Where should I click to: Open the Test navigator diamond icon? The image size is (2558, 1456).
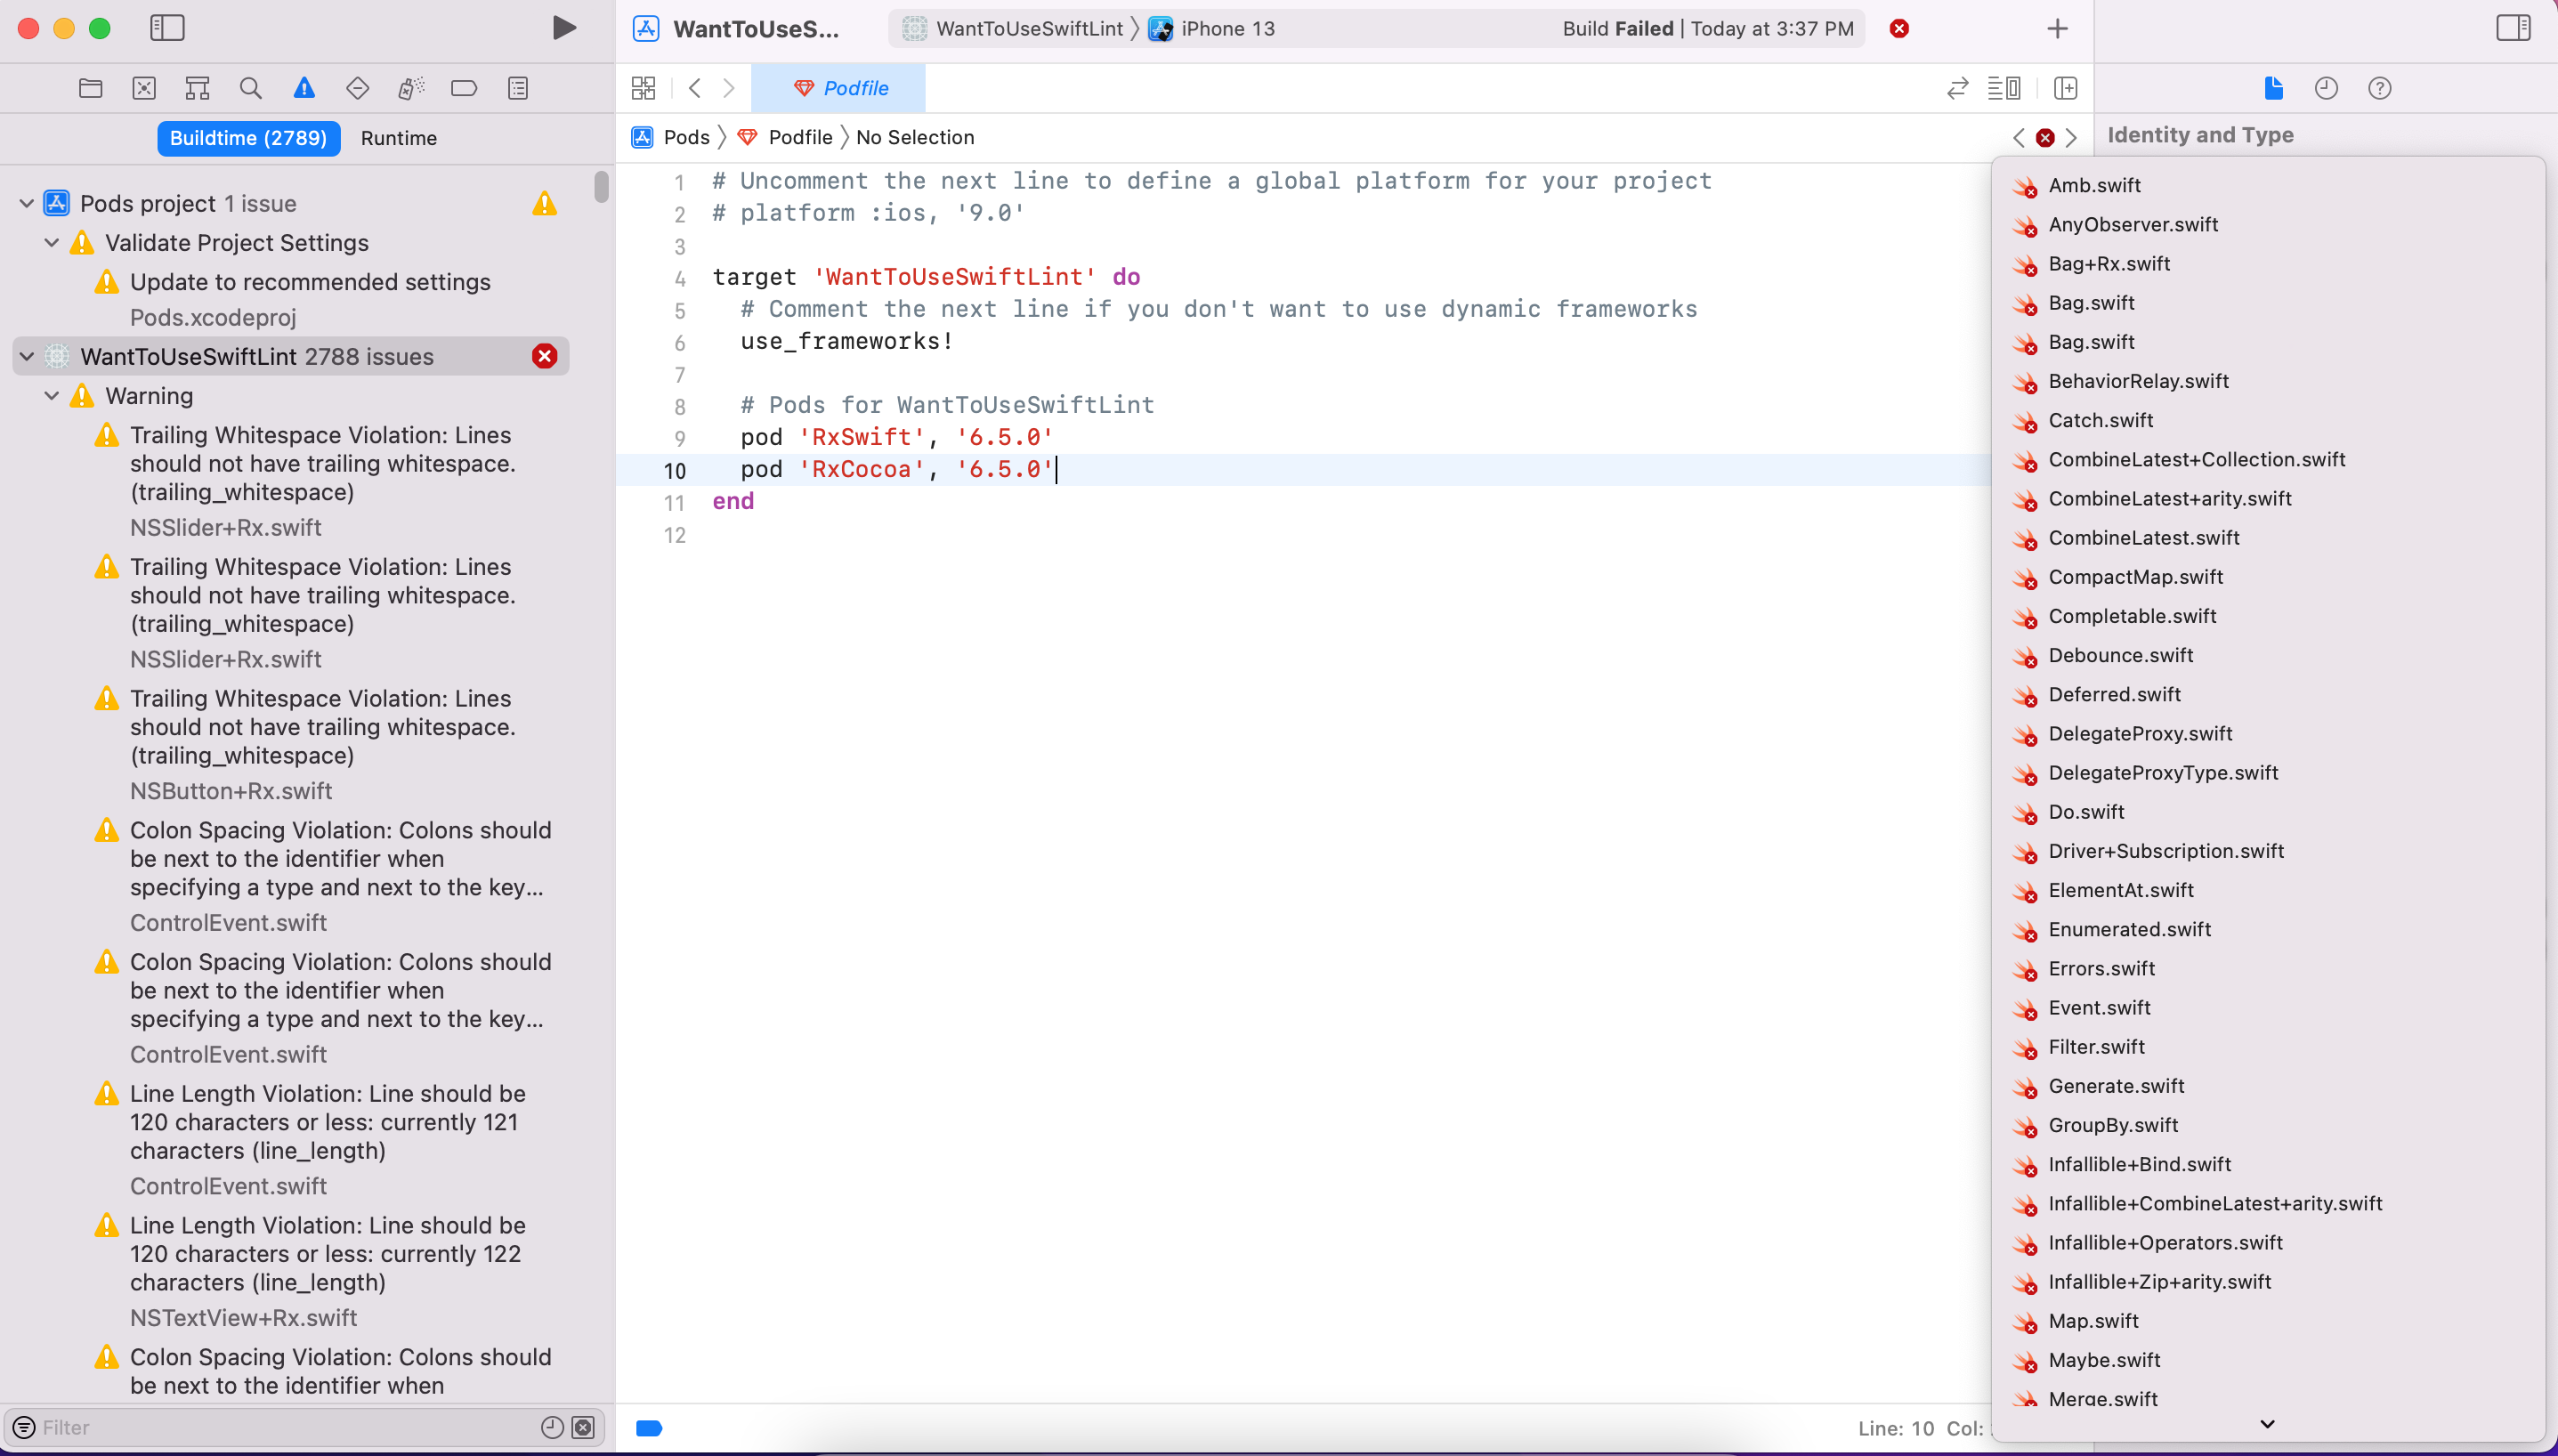(x=357, y=88)
